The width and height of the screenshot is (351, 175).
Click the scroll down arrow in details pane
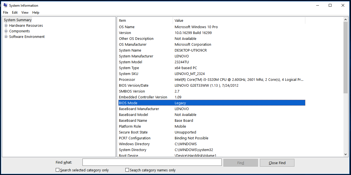tap(345, 154)
